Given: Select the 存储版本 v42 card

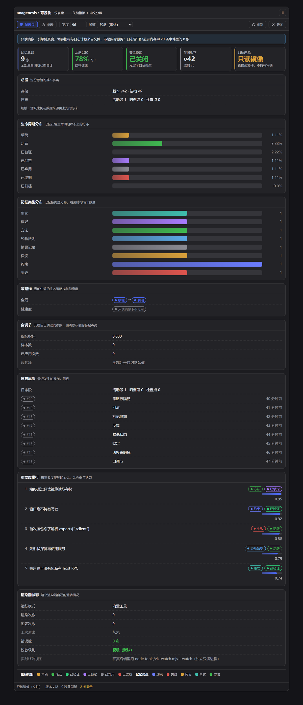Looking at the screenshot, I should (x=206, y=59).
